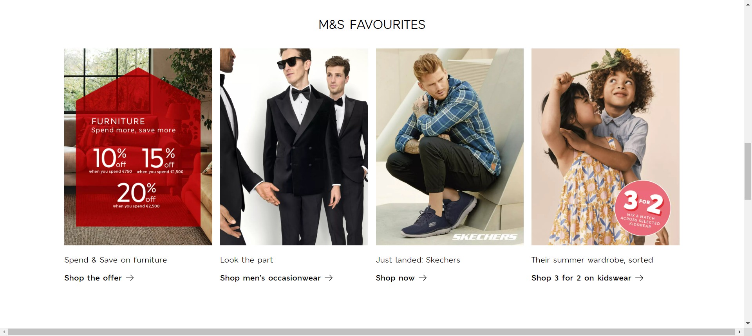Click the arrow next to Shop men's occasionwear
The image size is (752, 336).
tap(329, 278)
